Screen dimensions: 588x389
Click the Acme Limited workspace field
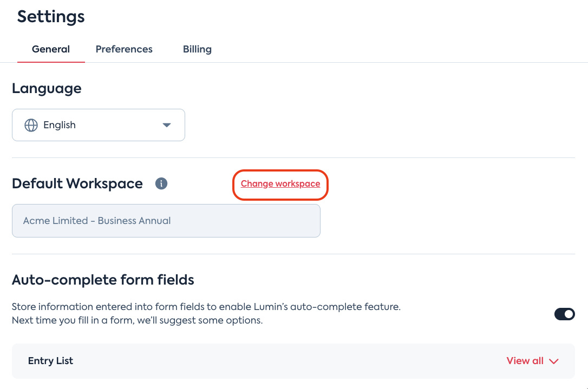click(x=166, y=221)
